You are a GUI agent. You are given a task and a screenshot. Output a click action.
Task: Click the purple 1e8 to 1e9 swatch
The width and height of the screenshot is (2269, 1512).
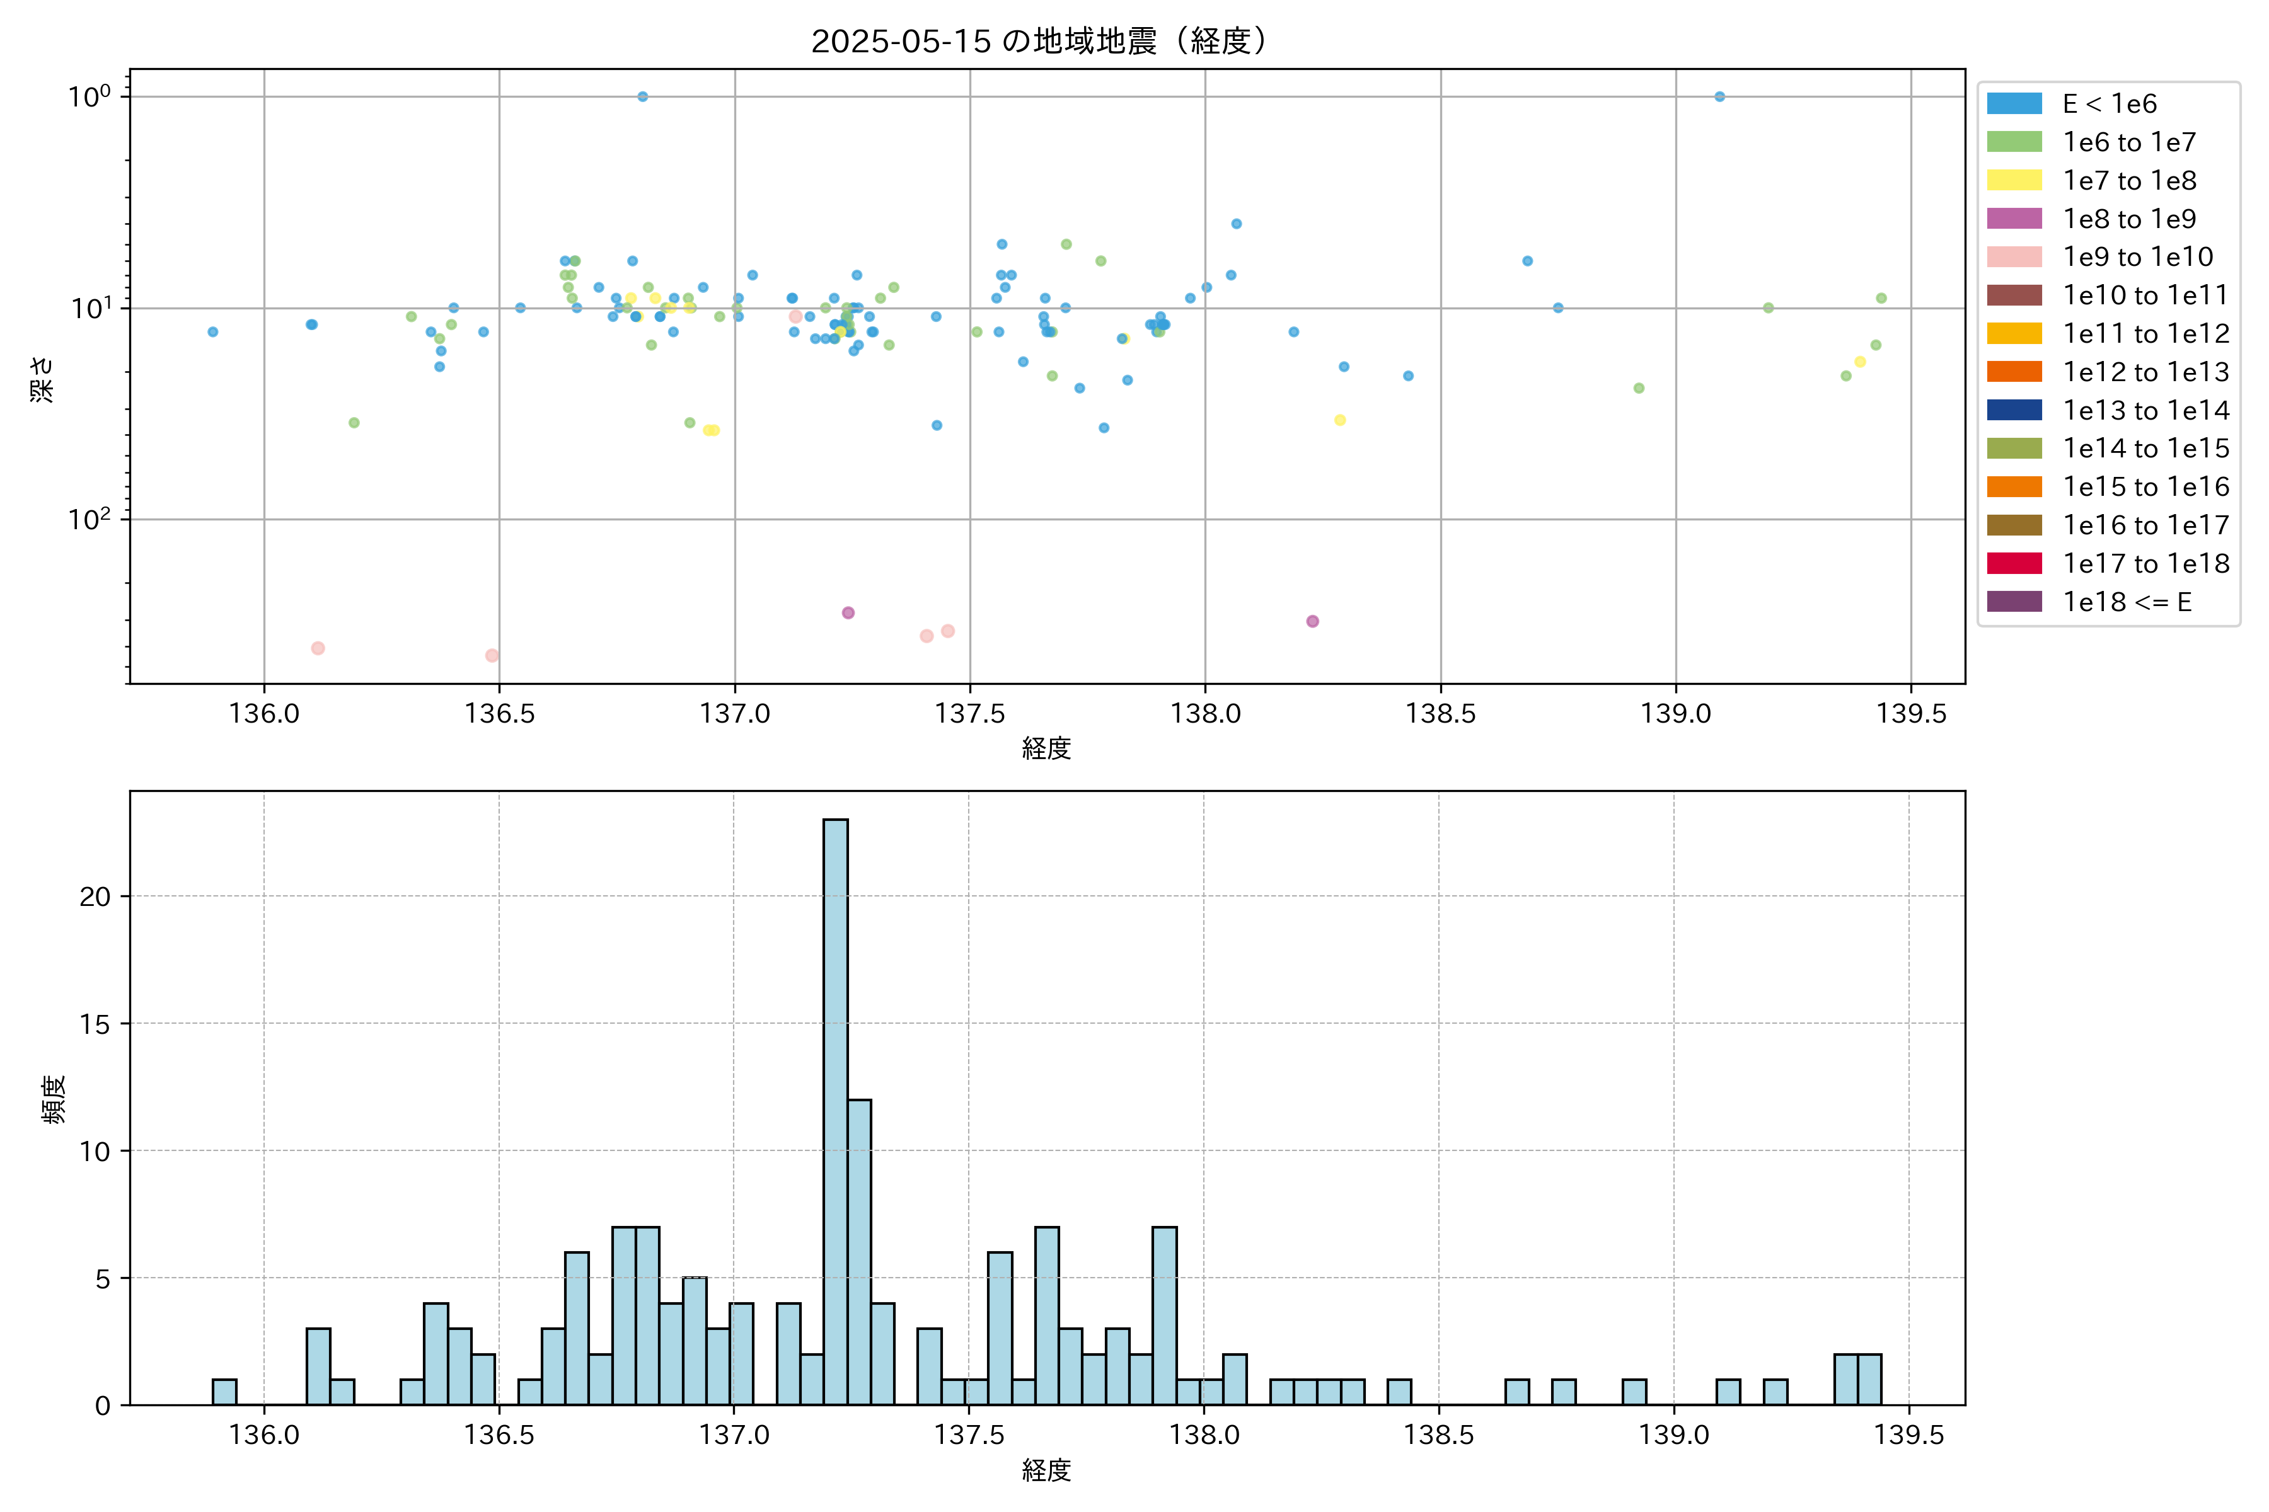point(2013,219)
